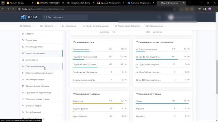Click the Пригласительные ссылки link icon
The image size is (218, 122).
tap(23, 99)
